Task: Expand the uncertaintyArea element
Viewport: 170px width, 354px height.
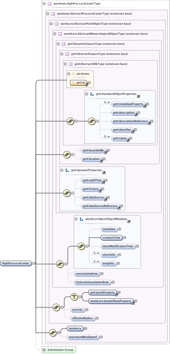Action: [x=102, y=274]
